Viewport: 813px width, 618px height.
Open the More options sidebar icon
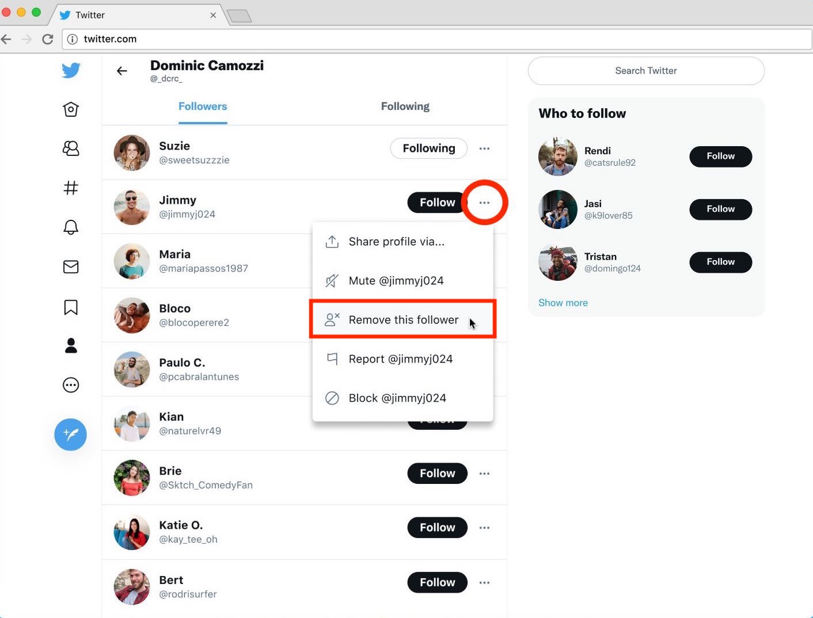pos(70,385)
